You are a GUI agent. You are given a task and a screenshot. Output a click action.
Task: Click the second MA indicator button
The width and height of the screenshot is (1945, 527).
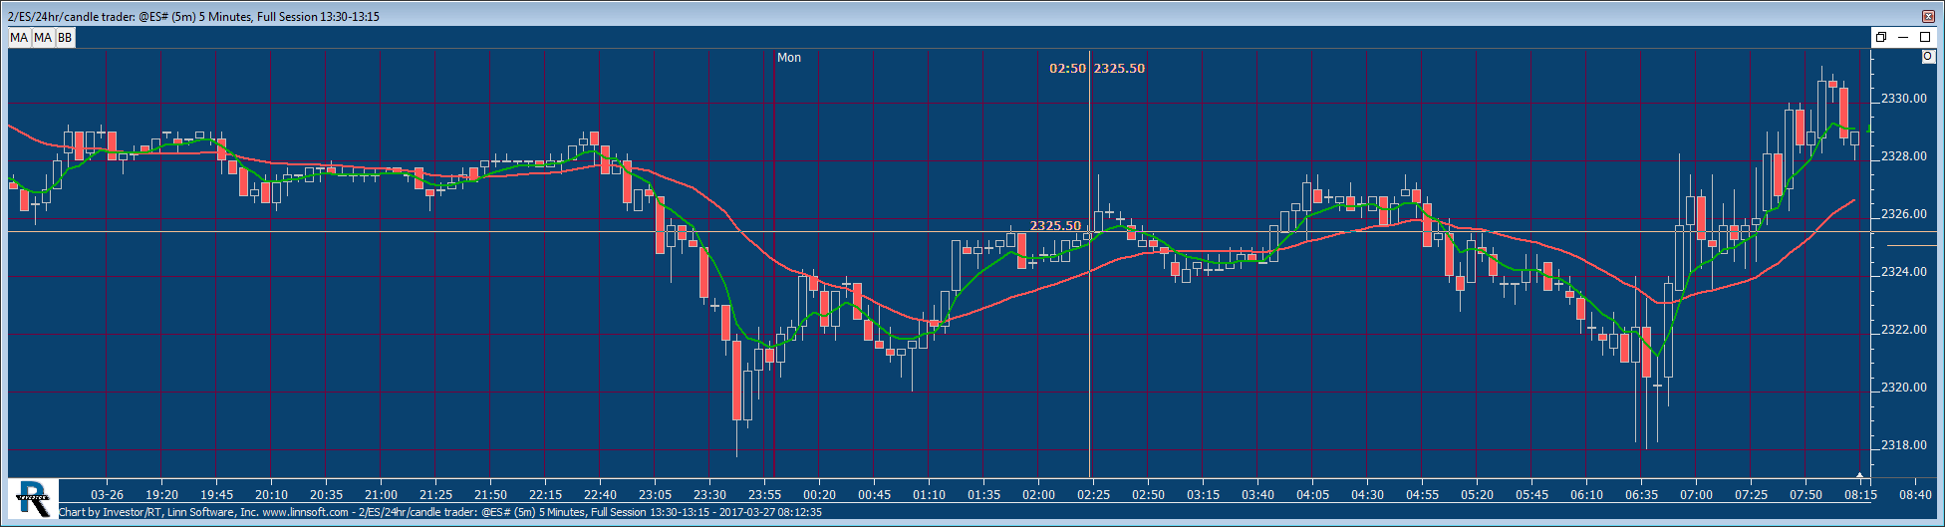pos(43,38)
